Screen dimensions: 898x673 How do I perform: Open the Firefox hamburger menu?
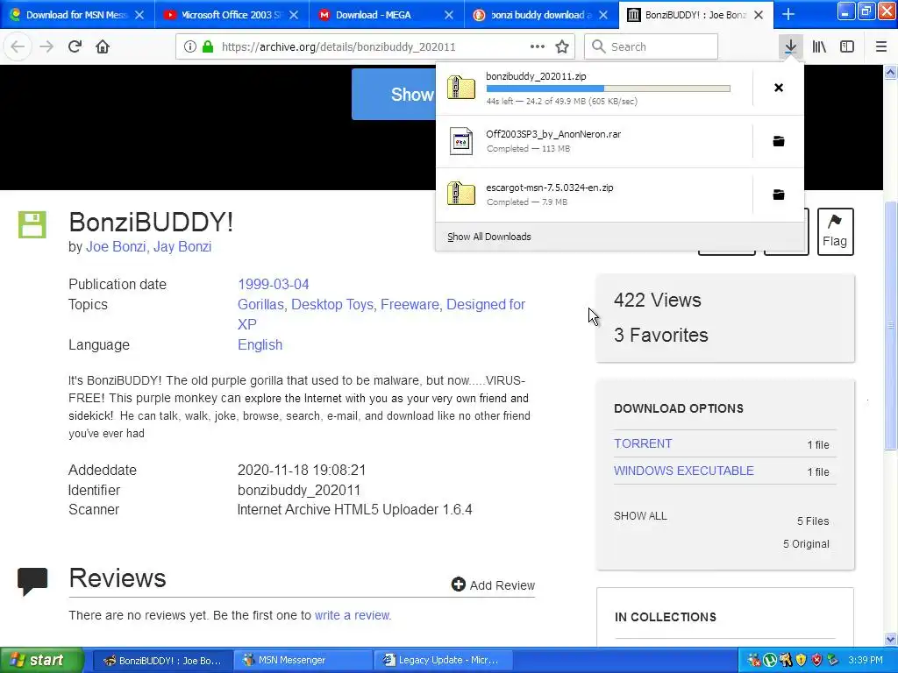coord(881,46)
